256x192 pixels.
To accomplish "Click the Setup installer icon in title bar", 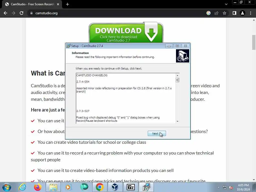I will (x=68, y=46).
